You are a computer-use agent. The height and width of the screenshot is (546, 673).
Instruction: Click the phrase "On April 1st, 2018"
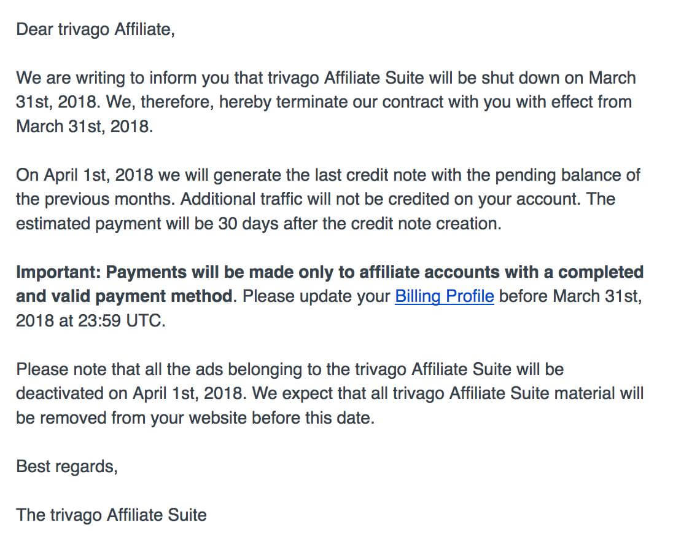pos(84,175)
